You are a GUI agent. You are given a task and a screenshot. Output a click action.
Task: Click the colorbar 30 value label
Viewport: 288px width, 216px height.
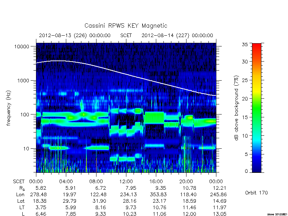click(245, 62)
